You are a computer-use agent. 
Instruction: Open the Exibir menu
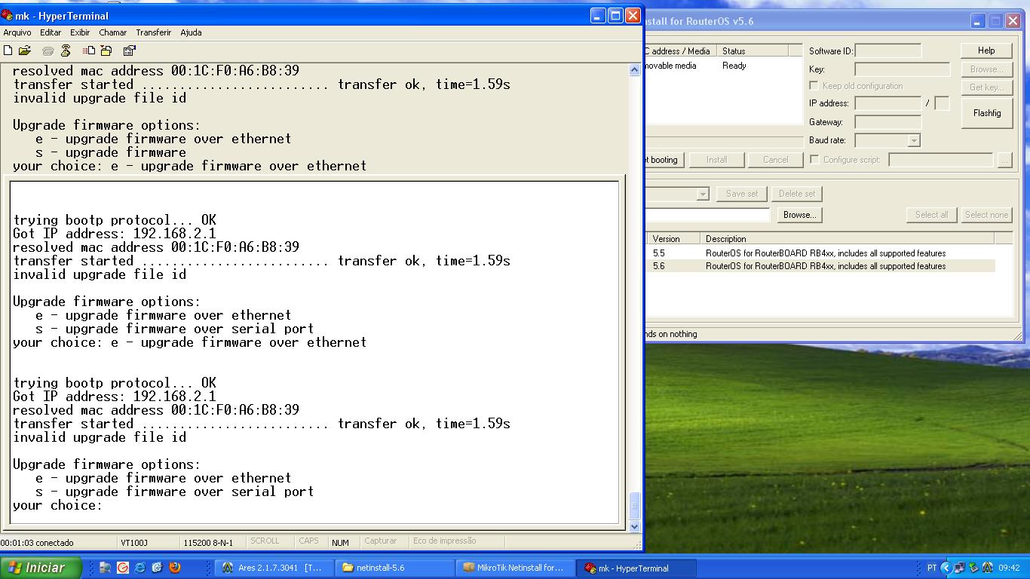coord(80,32)
